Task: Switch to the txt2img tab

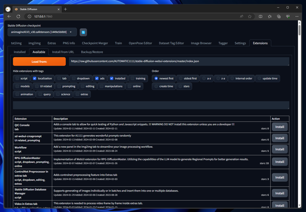Action: coord(17,43)
